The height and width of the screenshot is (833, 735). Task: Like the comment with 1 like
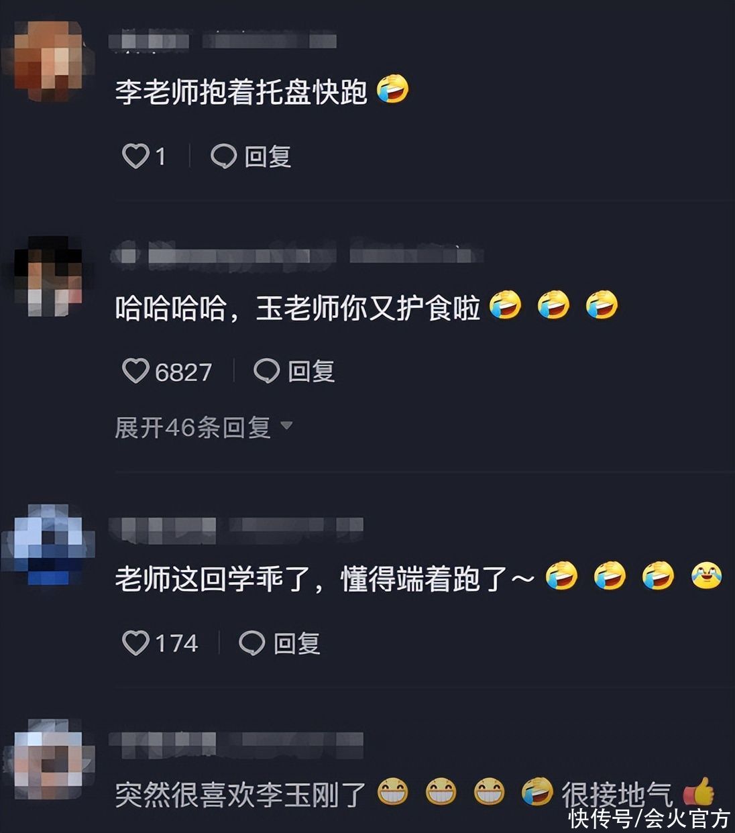(x=135, y=156)
